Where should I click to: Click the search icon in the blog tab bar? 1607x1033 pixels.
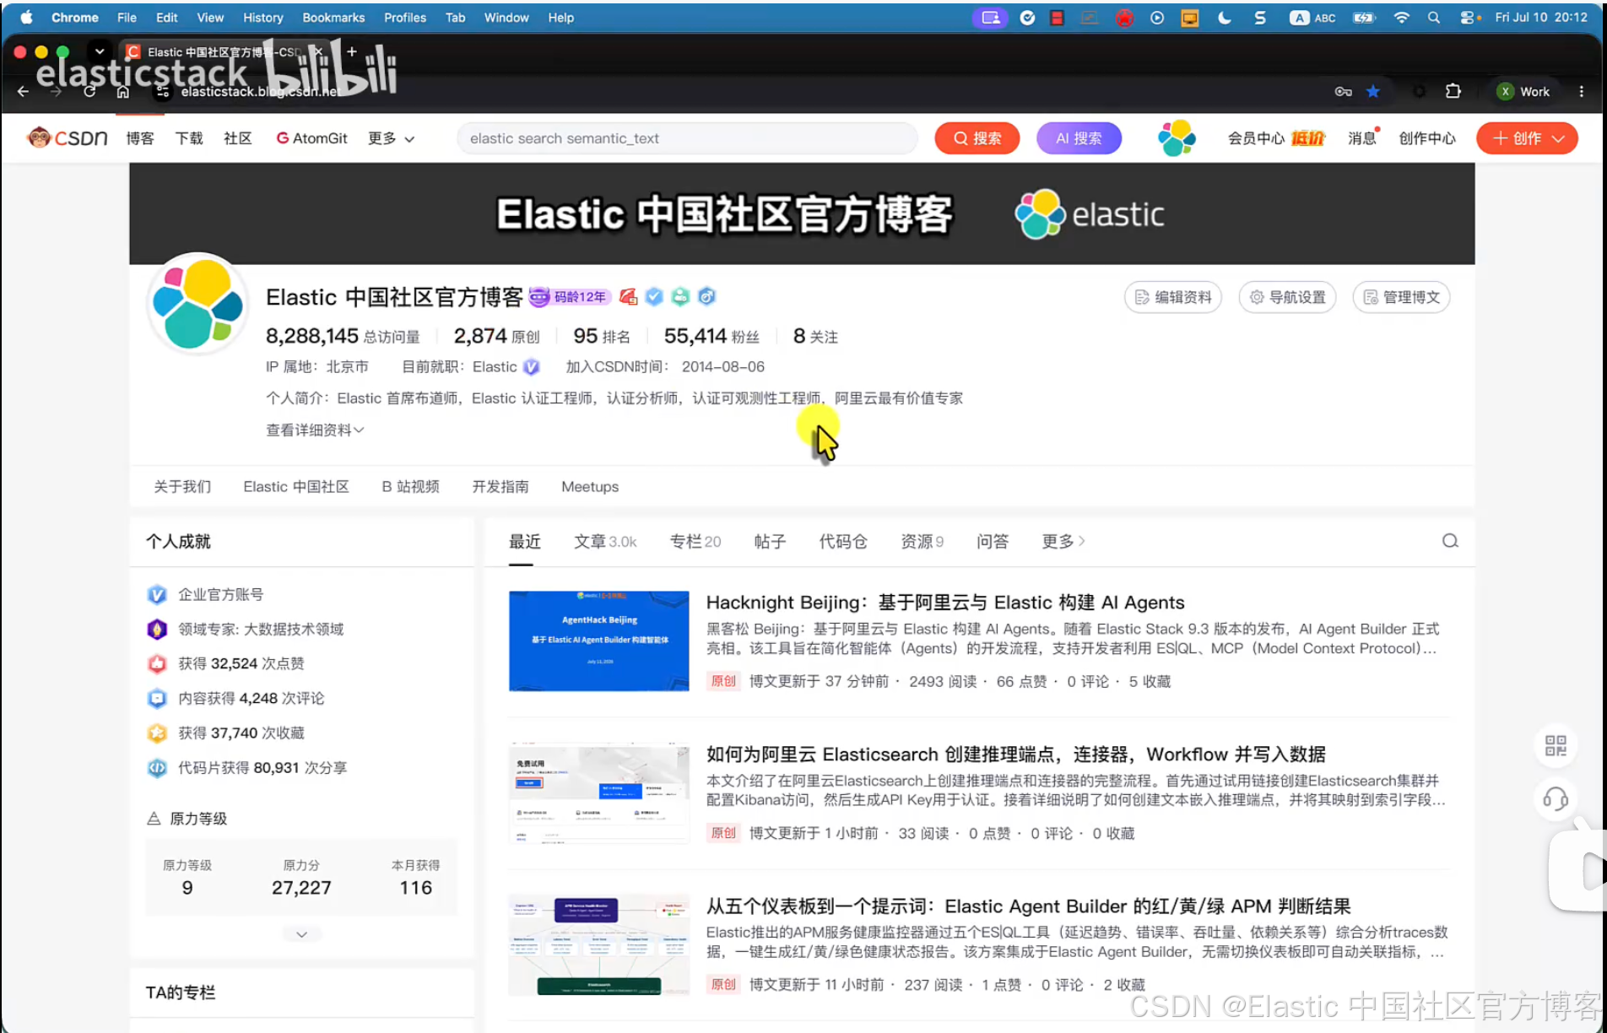(x=1450, y=541)
